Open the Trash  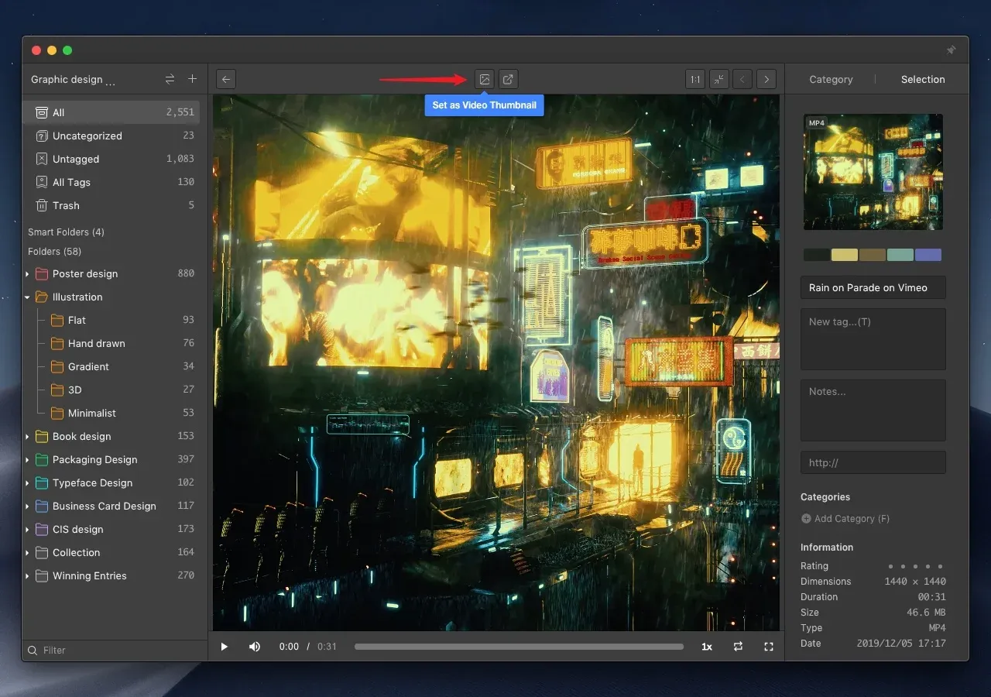tap(111, 205)
